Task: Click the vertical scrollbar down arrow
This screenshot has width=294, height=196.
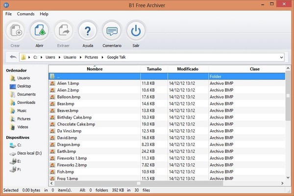Action: (288, 177)
